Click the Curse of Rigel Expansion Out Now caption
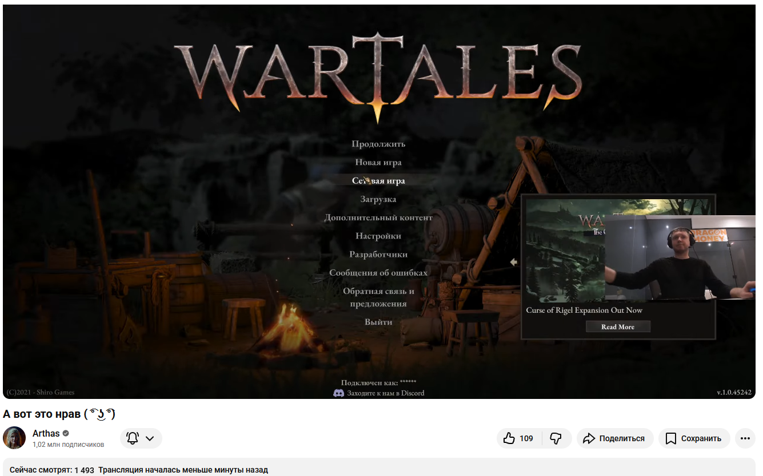Screen dimensions: 763x476 tap(584, 310)
